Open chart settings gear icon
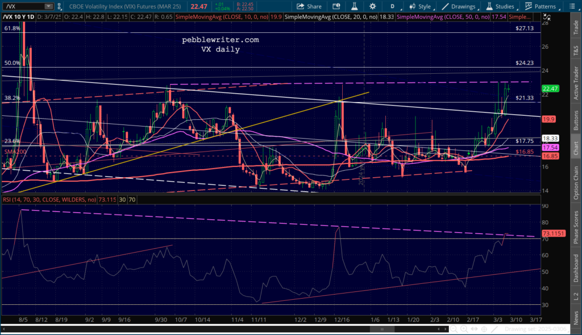 [372, 6]
